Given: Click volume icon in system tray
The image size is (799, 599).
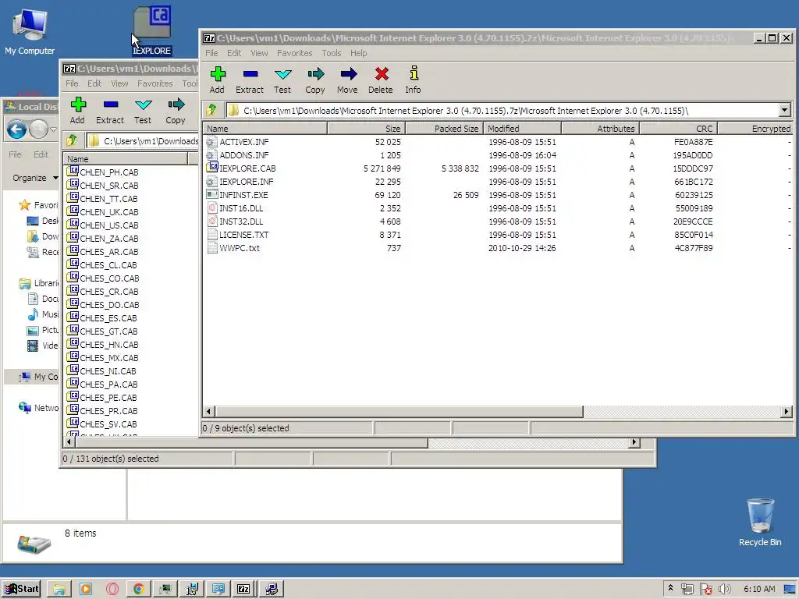Looking at the screenshot, I should [x=724, y=590].
